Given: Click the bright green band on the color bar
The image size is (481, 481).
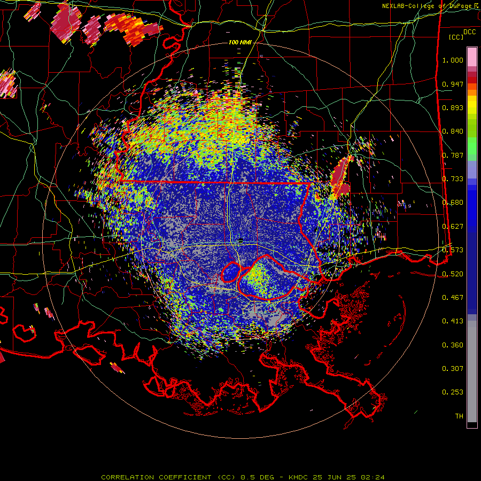Looking at the screenshot, I should point(472,145).
